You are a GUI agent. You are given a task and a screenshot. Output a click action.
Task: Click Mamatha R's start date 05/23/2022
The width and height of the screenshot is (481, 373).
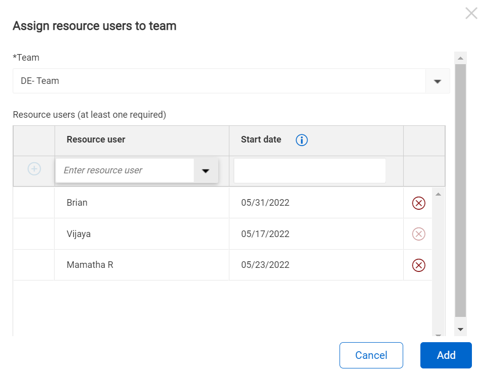[x=265, y=265]
